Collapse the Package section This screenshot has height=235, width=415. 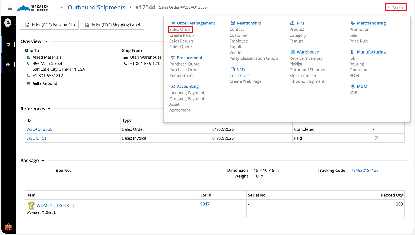[x=43, y=161]
